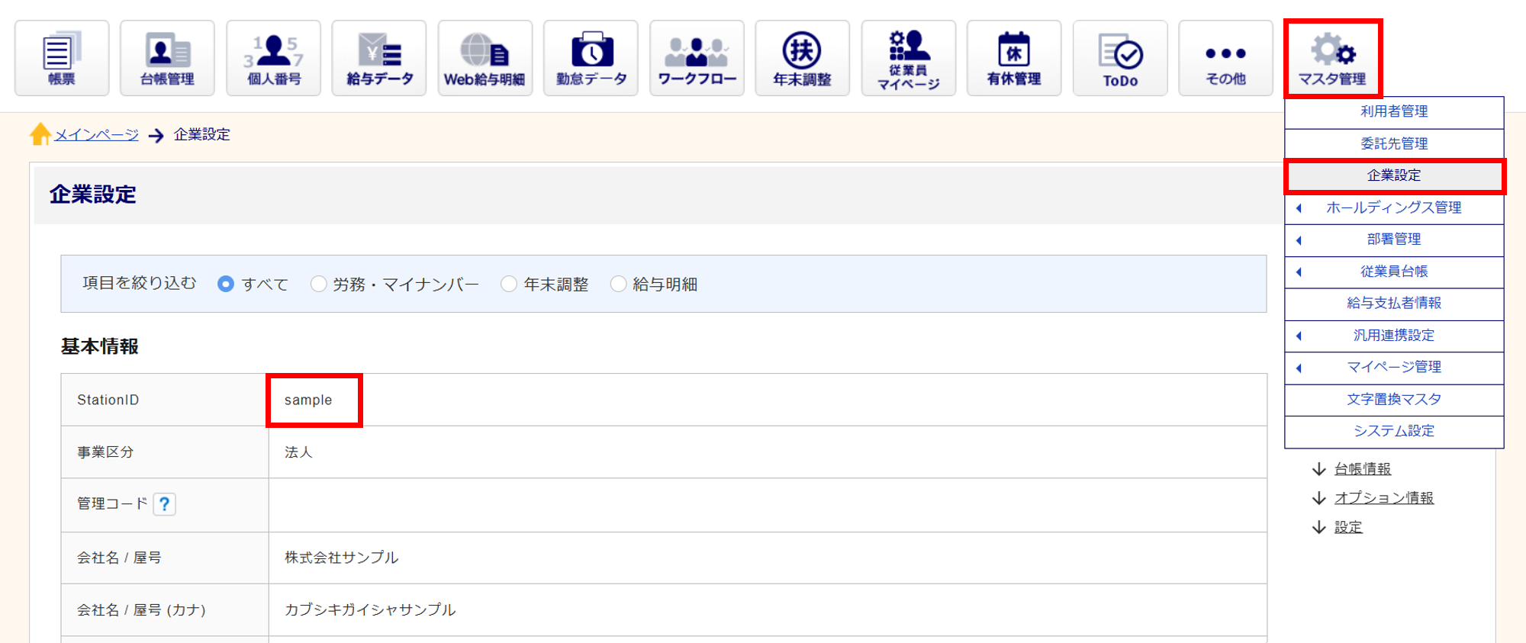This screenshot has height=643, width=1526.
Task: Choose the 給与明細 radio button
Action: coord(619,284)
